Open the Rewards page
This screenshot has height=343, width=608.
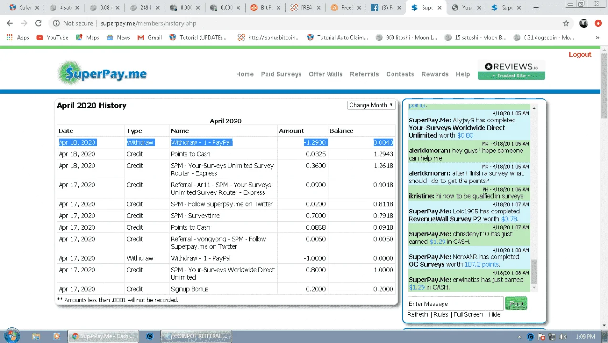tap(435, 74)
